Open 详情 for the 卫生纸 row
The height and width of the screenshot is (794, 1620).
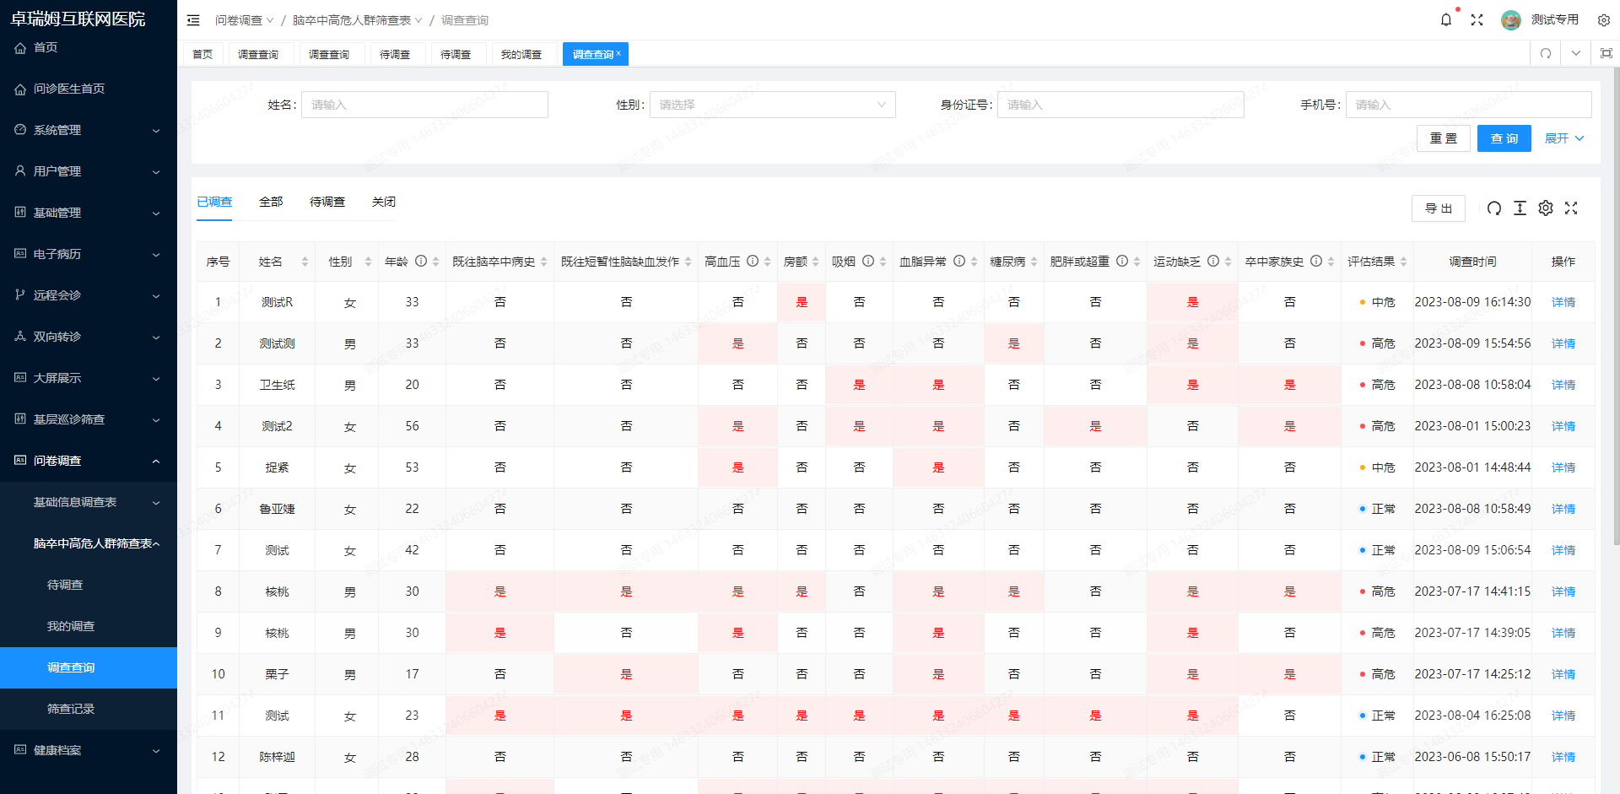click(1563, 385)
